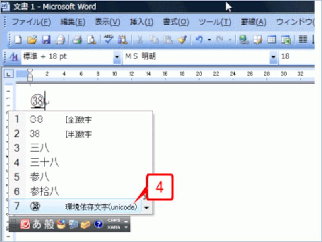Click the IME red check icon
Image resolution: width=322 pixels, height=242 pixels.
(25, 224)
